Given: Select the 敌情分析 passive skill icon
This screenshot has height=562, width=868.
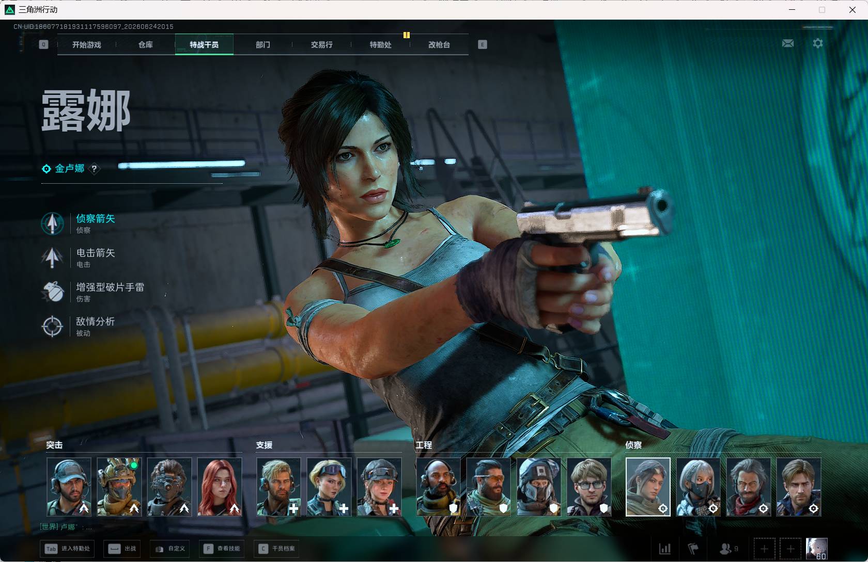Looking at the screenshot, I should [x=52, y=326].
